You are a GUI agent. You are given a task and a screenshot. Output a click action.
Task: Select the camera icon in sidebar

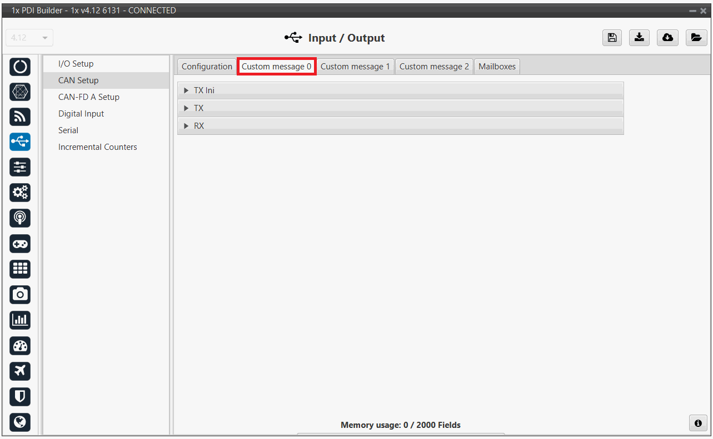click(x=20, y=294)
